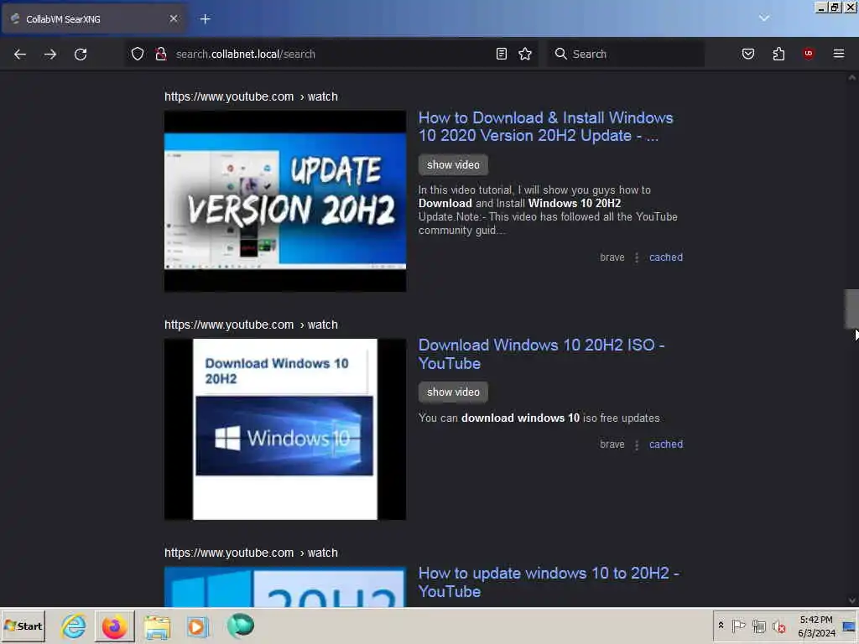The image size is (859, 644).
Task: Go forward to the next page
Action: [x=50, y=55]
